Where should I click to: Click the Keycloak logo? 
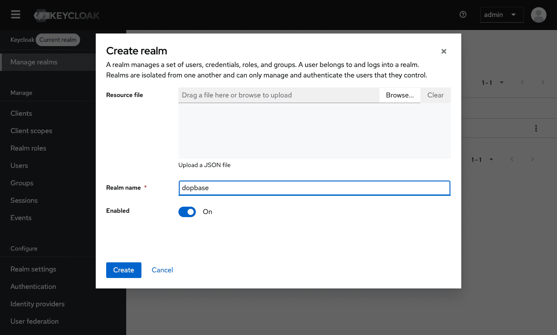[67, 16]
